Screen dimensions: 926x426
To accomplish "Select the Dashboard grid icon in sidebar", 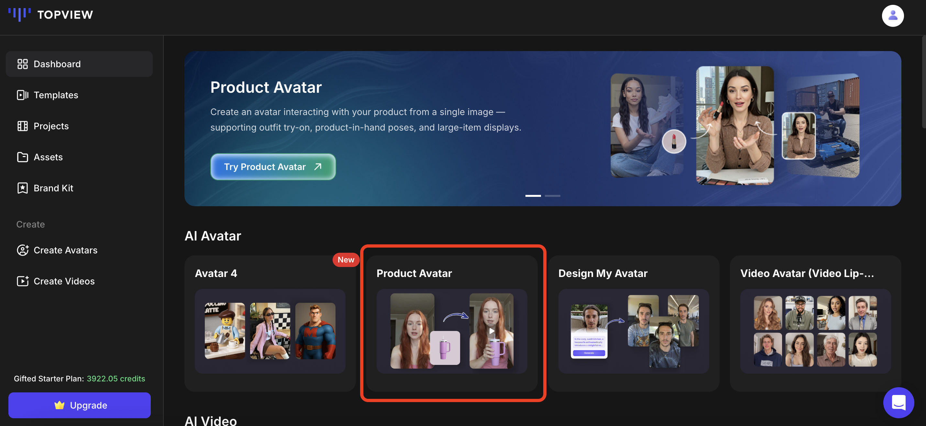I will coord(22,64).
